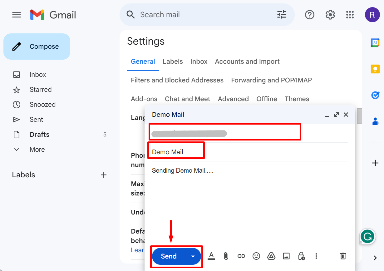The height and width of the screenshot is (271, 384).
Task: Click the insert photo icon
Action: pos(286,256)
